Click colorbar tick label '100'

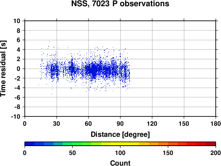120,153
